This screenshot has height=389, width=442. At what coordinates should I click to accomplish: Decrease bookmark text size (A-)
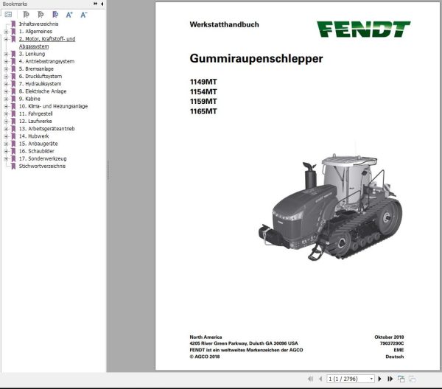point(84,15)
